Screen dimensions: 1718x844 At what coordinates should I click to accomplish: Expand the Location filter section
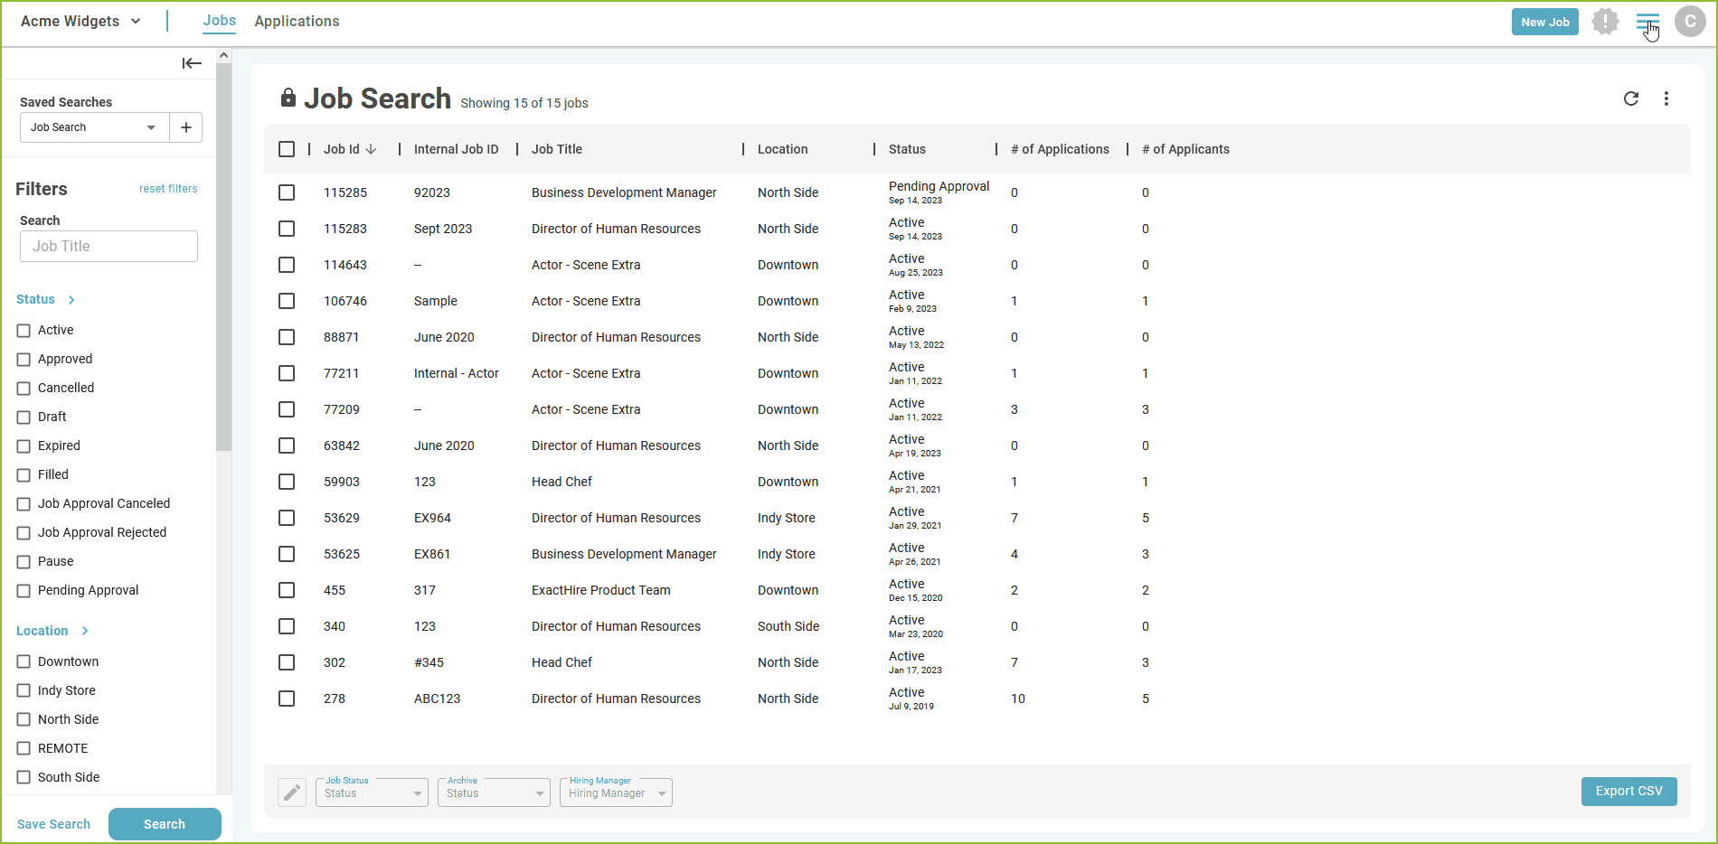52,631
